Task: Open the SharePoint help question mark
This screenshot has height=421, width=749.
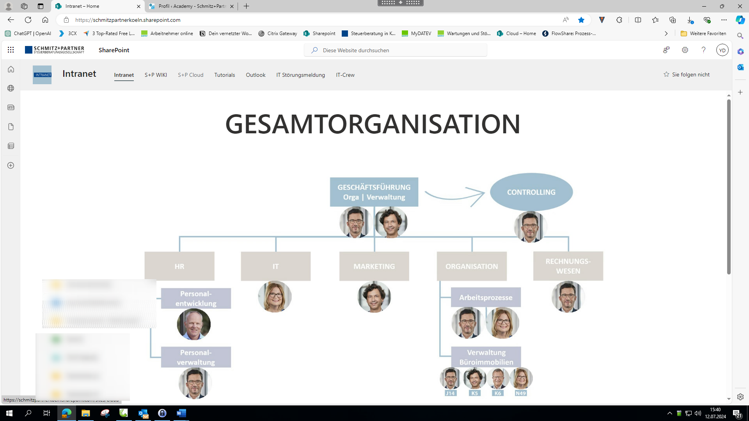Action: [x=703, y=50]
